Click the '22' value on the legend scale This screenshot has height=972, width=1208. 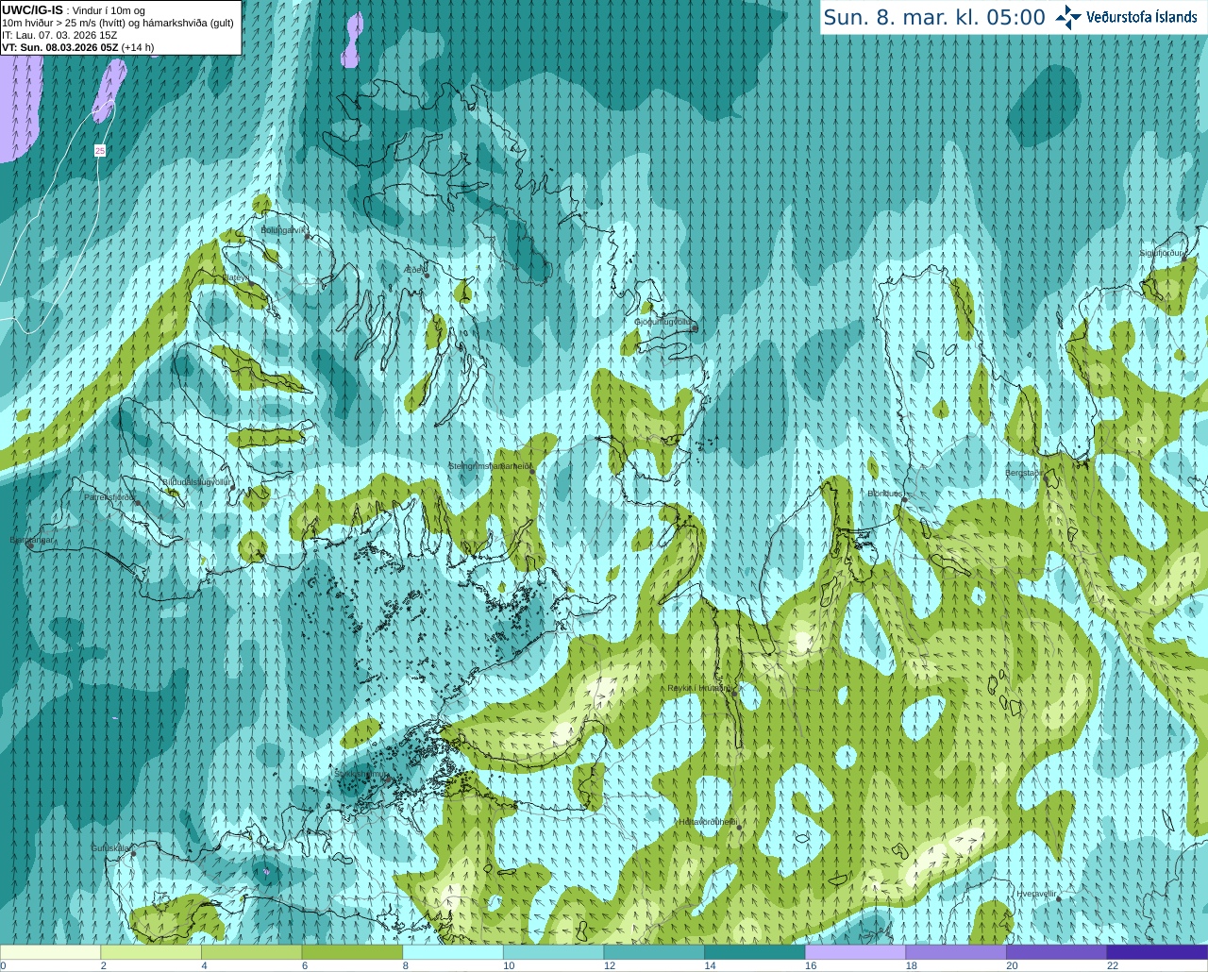(x=1113, y=965)
